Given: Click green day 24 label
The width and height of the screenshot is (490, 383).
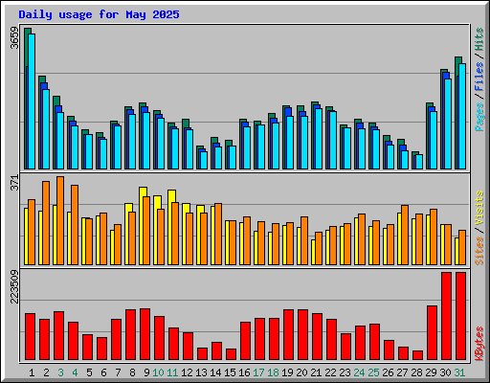Looking at the screenshot, I should pos(359,372).
